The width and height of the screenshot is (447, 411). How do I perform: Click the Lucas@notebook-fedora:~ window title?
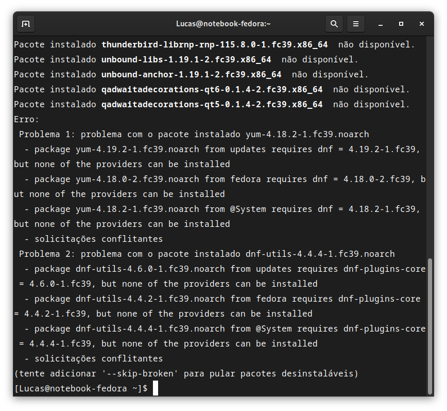(223, 24)
